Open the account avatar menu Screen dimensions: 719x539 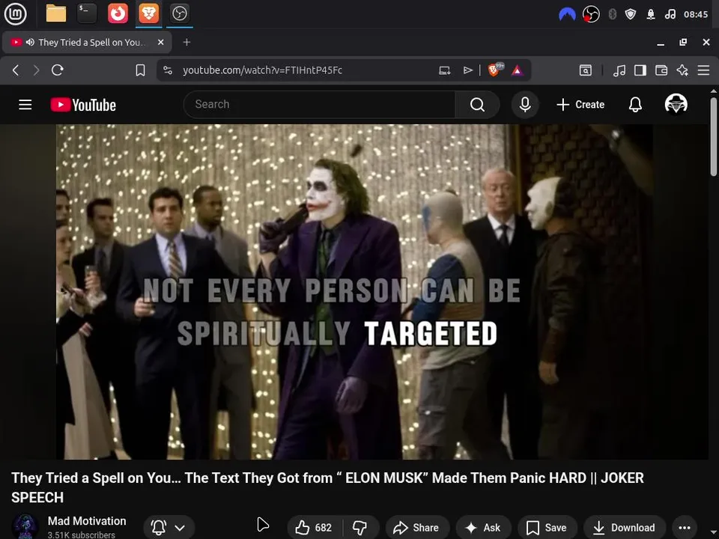point(676,104)
